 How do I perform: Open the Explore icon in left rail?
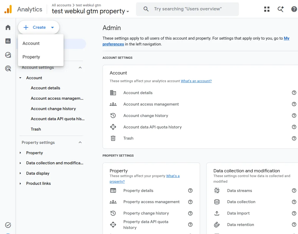[x=8, y=55]
